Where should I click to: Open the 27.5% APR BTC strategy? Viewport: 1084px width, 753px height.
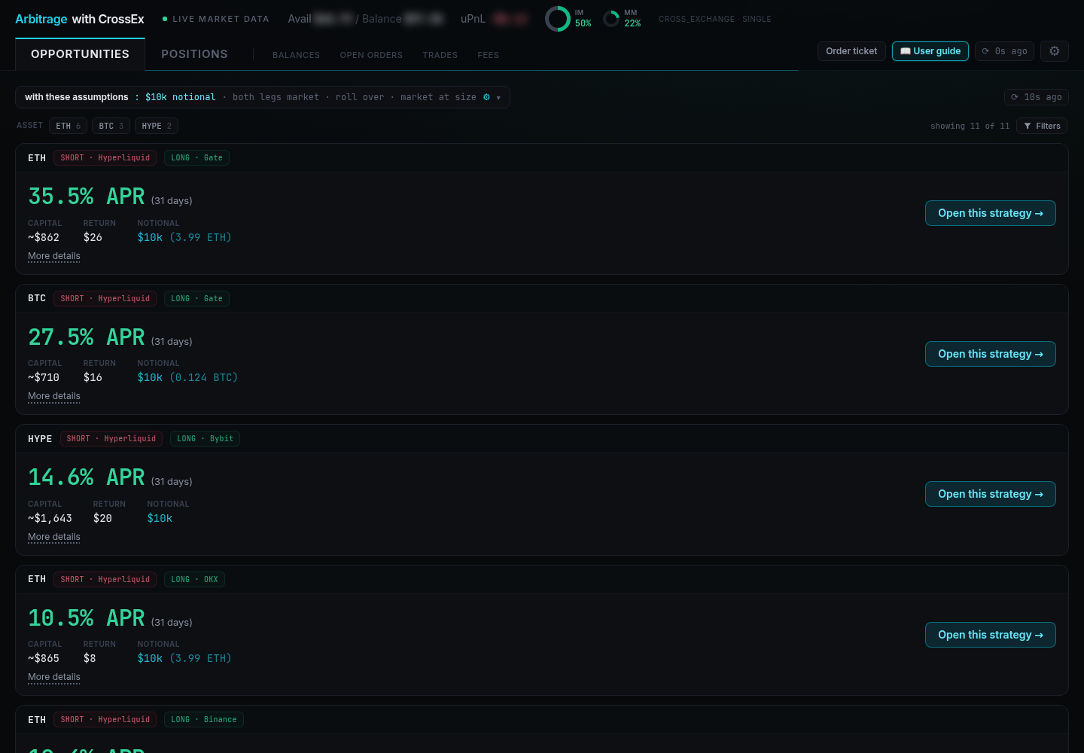click(x=991, y=354)
